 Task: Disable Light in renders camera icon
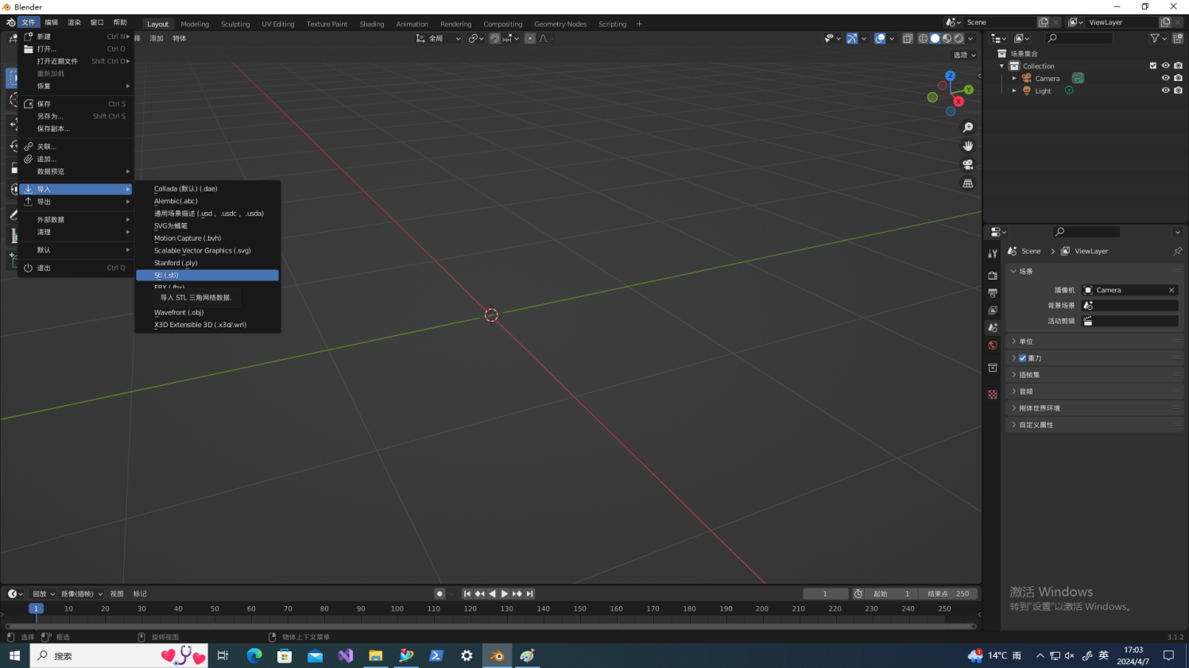(x=1178, y=91)
